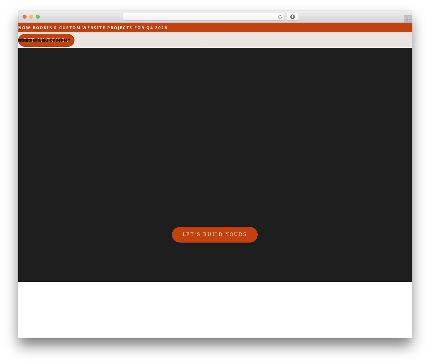The width and height of the screenshot is (430, 364).
Task: Click the empty dark hero background
Action: [x=215, y=134]
